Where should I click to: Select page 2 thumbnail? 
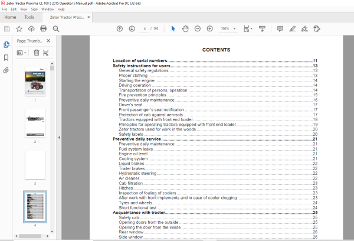click(35, 123)
